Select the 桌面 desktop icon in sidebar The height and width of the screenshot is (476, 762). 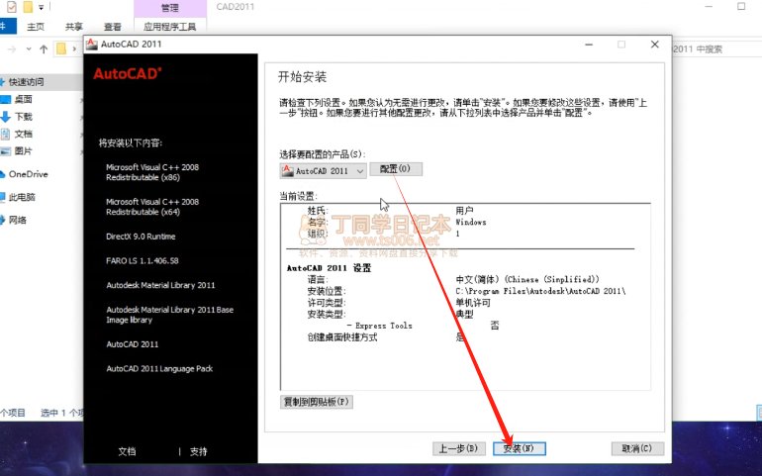click(6, 99)
